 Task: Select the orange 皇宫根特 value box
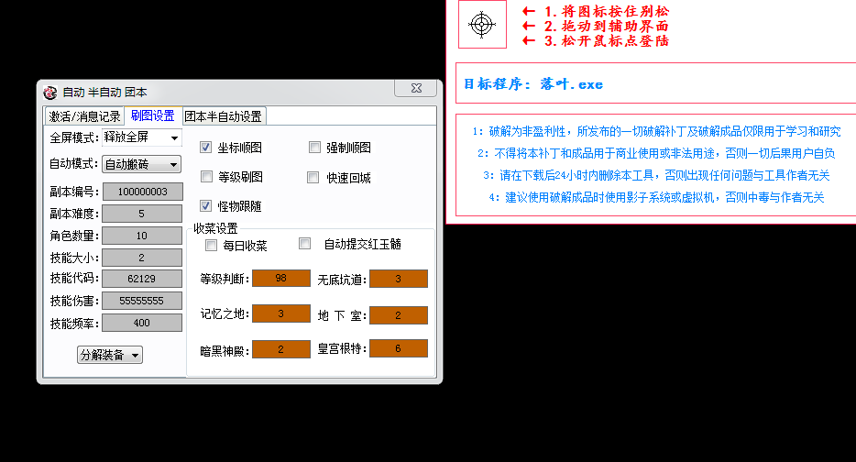[x=398, y=349]
